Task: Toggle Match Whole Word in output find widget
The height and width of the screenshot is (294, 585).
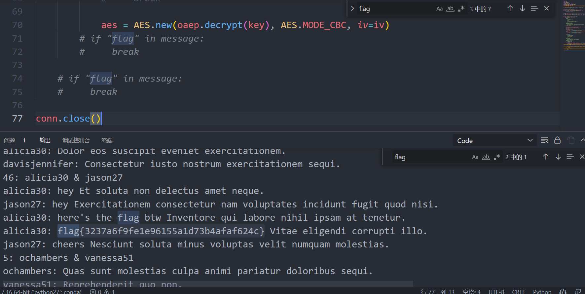Action: (x=486, y=157)
